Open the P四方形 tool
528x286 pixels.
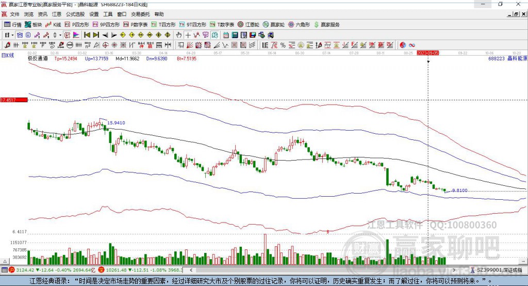[x=77, y=25]
